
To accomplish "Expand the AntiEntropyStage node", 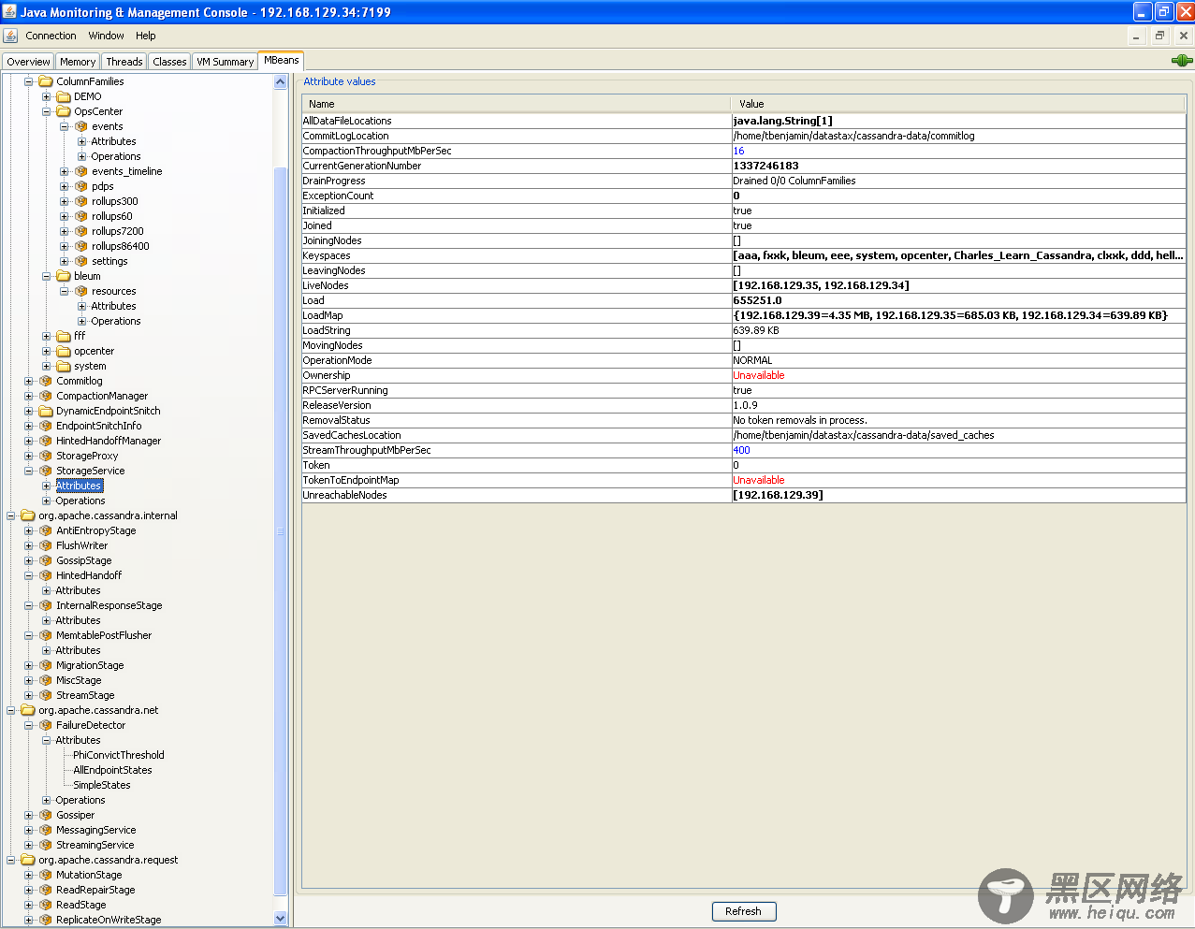I will [x=28, y=530].
